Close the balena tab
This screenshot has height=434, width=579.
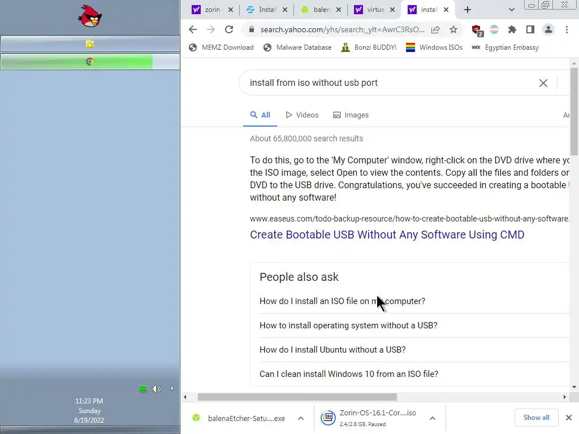pyautogui.click(x=339, y=10)
